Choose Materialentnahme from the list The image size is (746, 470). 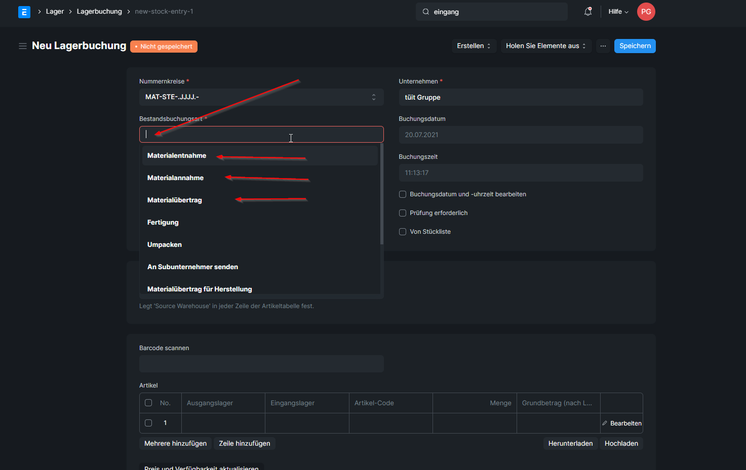pyautogui.click(x=260, y=155)
